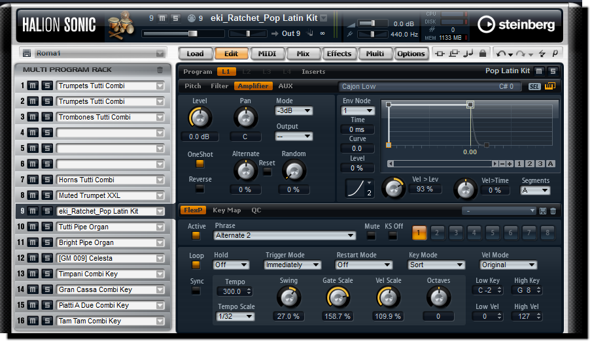
Task: Adjust the master tune slider near 440.0 Hz
Action: [x=372, y=34]
